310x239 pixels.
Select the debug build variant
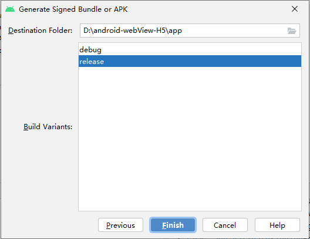(x=190, y=50)
